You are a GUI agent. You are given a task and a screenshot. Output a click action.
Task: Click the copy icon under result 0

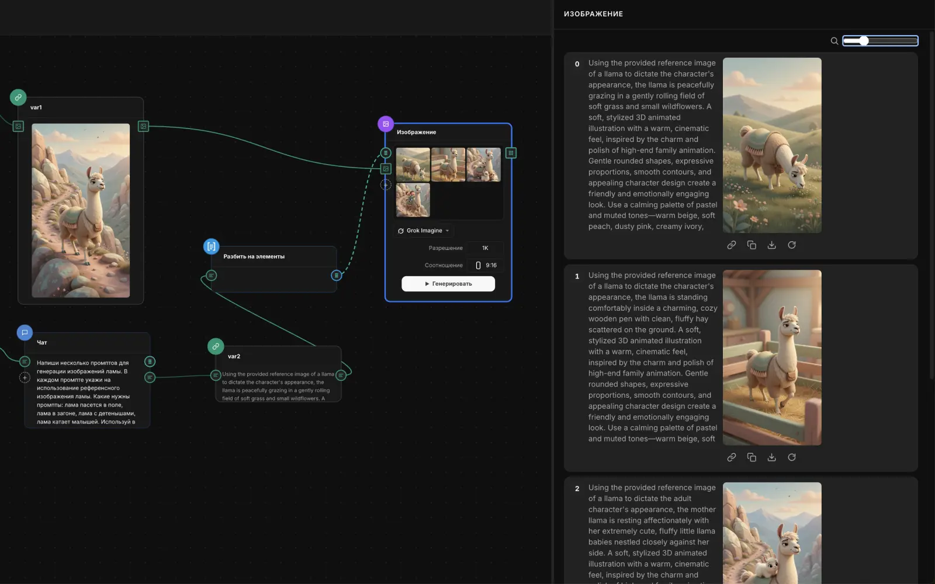(752, 245)
